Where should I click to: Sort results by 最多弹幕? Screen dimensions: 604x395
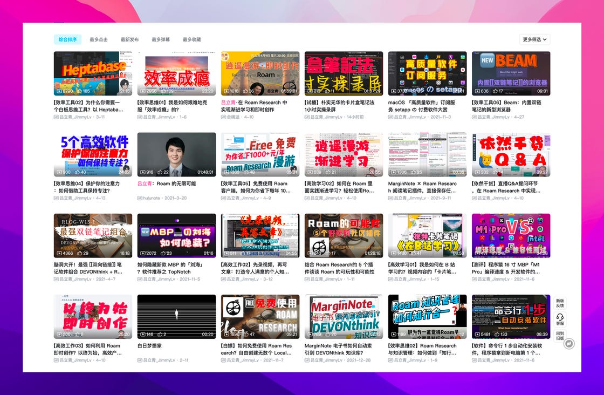pyautogui.click(x=161, y=39)
